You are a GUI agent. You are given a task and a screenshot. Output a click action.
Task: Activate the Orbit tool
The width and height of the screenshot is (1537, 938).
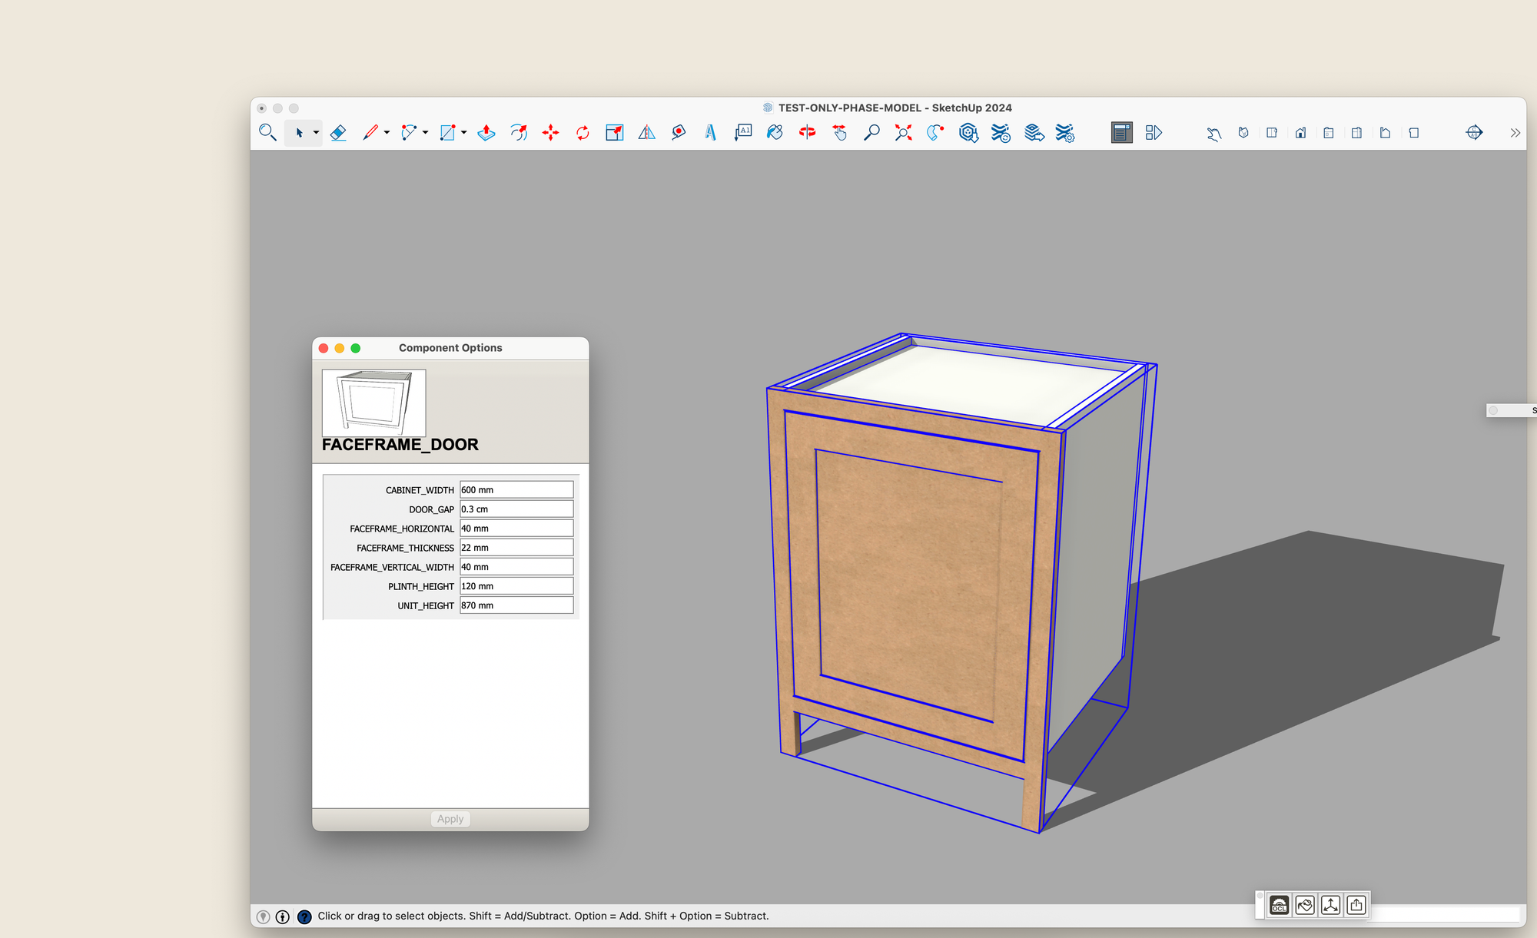coord(807,133)
